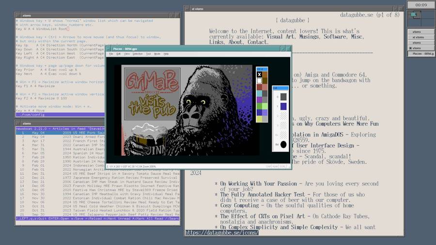Open the Help menu in Pixcen

click(x=166, y=54)
